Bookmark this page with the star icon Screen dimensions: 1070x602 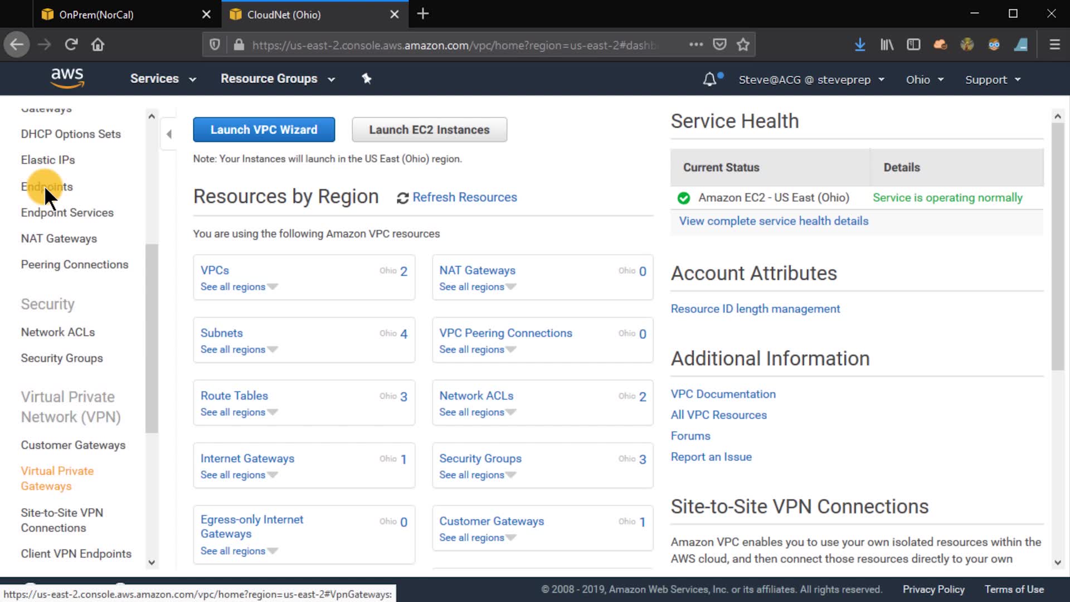743,45
